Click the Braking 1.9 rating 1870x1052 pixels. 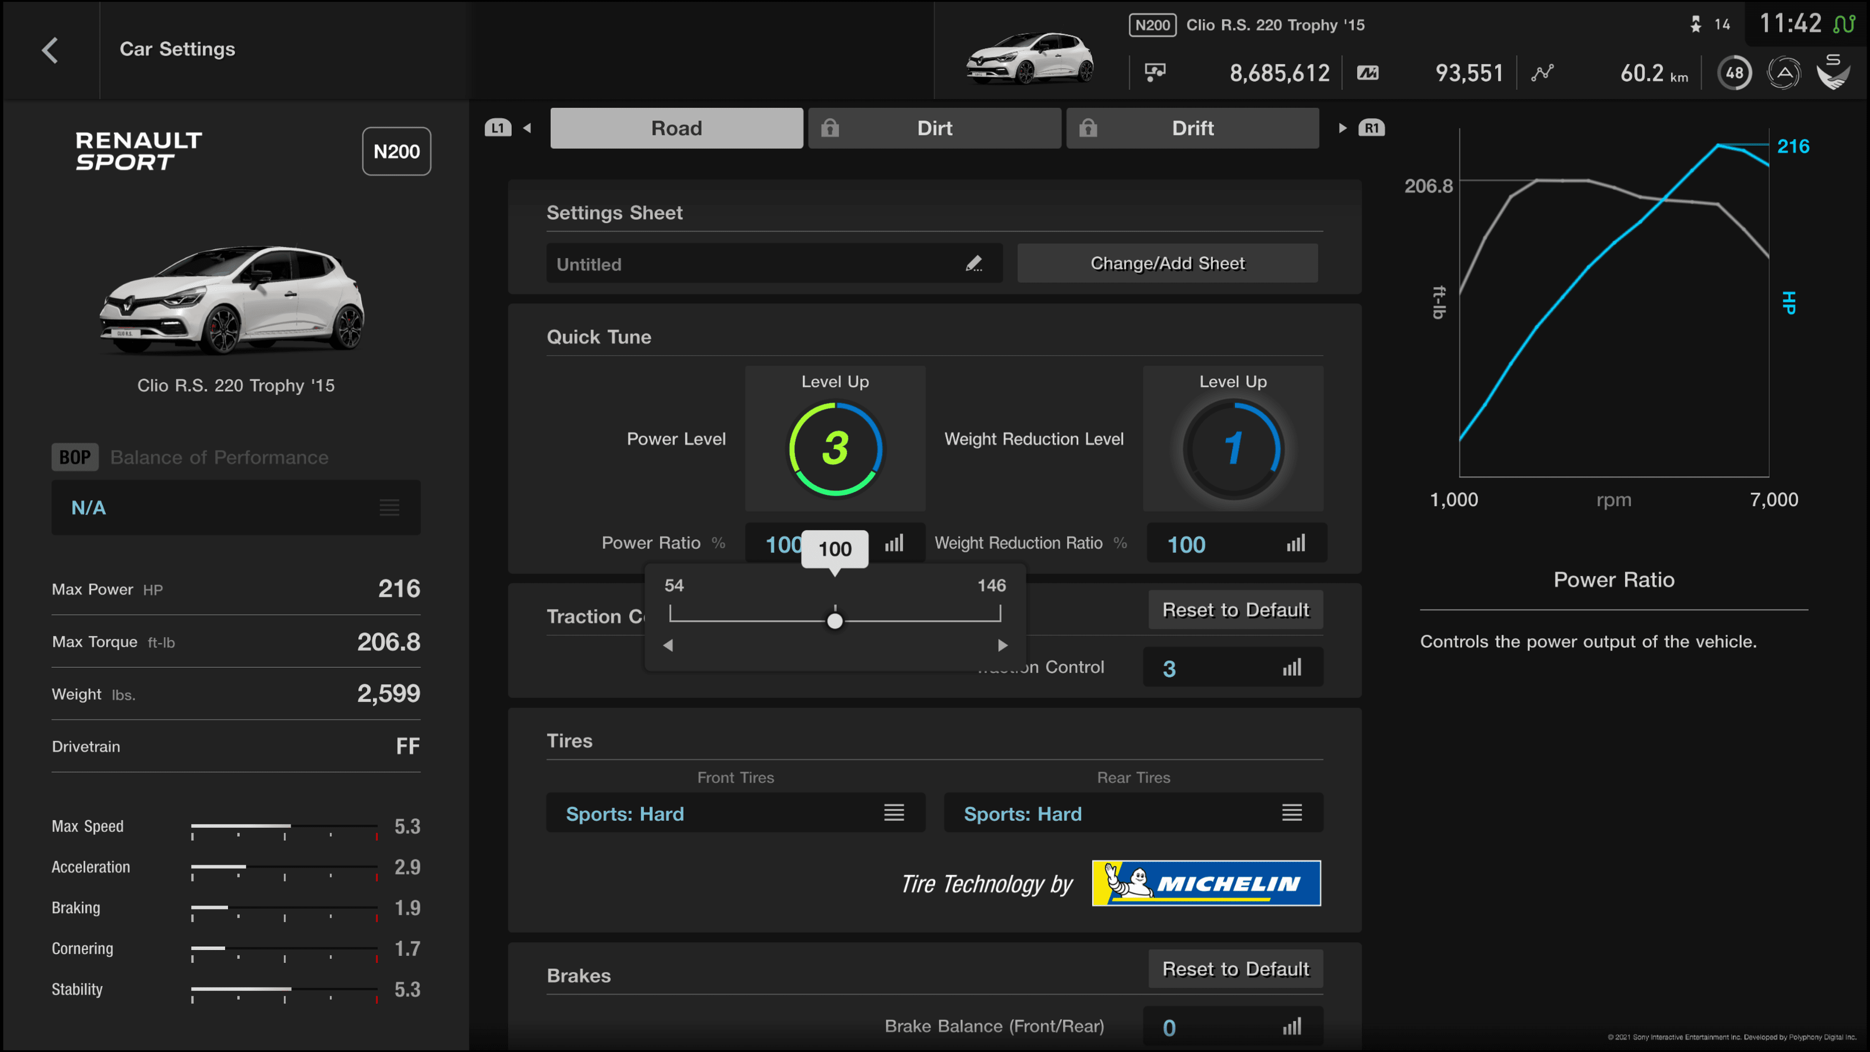(407, 907)
